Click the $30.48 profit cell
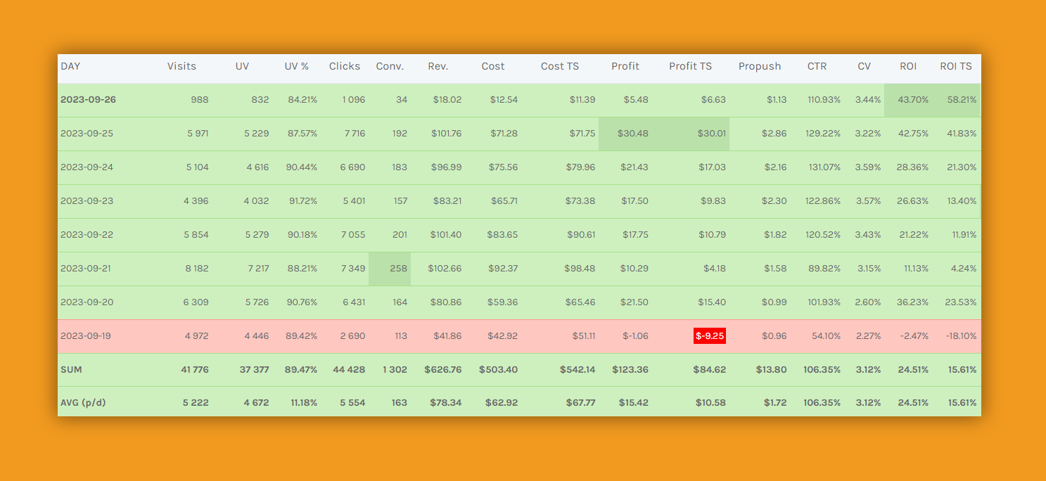Image resolution: width=1046 pixels, height=481 pixels. click(x=632, y=134)
